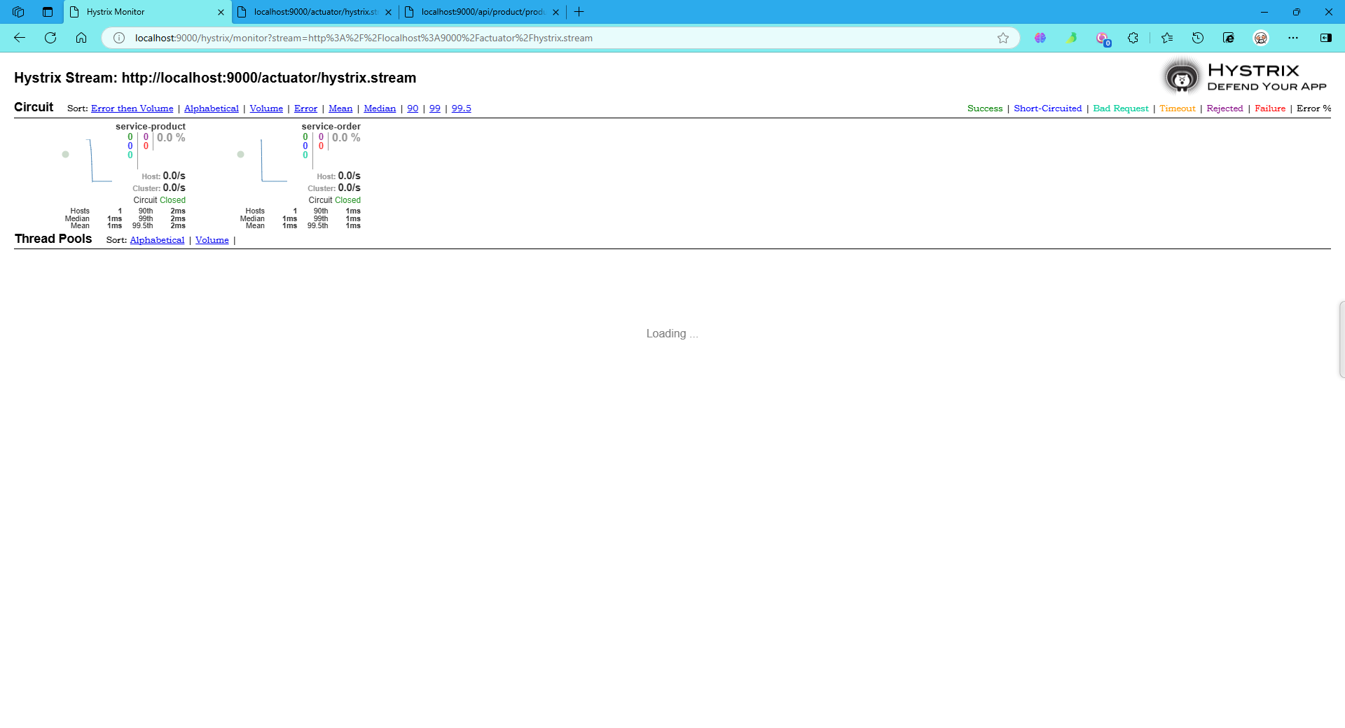The width and height of the screenshot is (1345, 728).
Task: Click the green leaf extension icon
Action: pyautogui.click(x=1071, y=38)
